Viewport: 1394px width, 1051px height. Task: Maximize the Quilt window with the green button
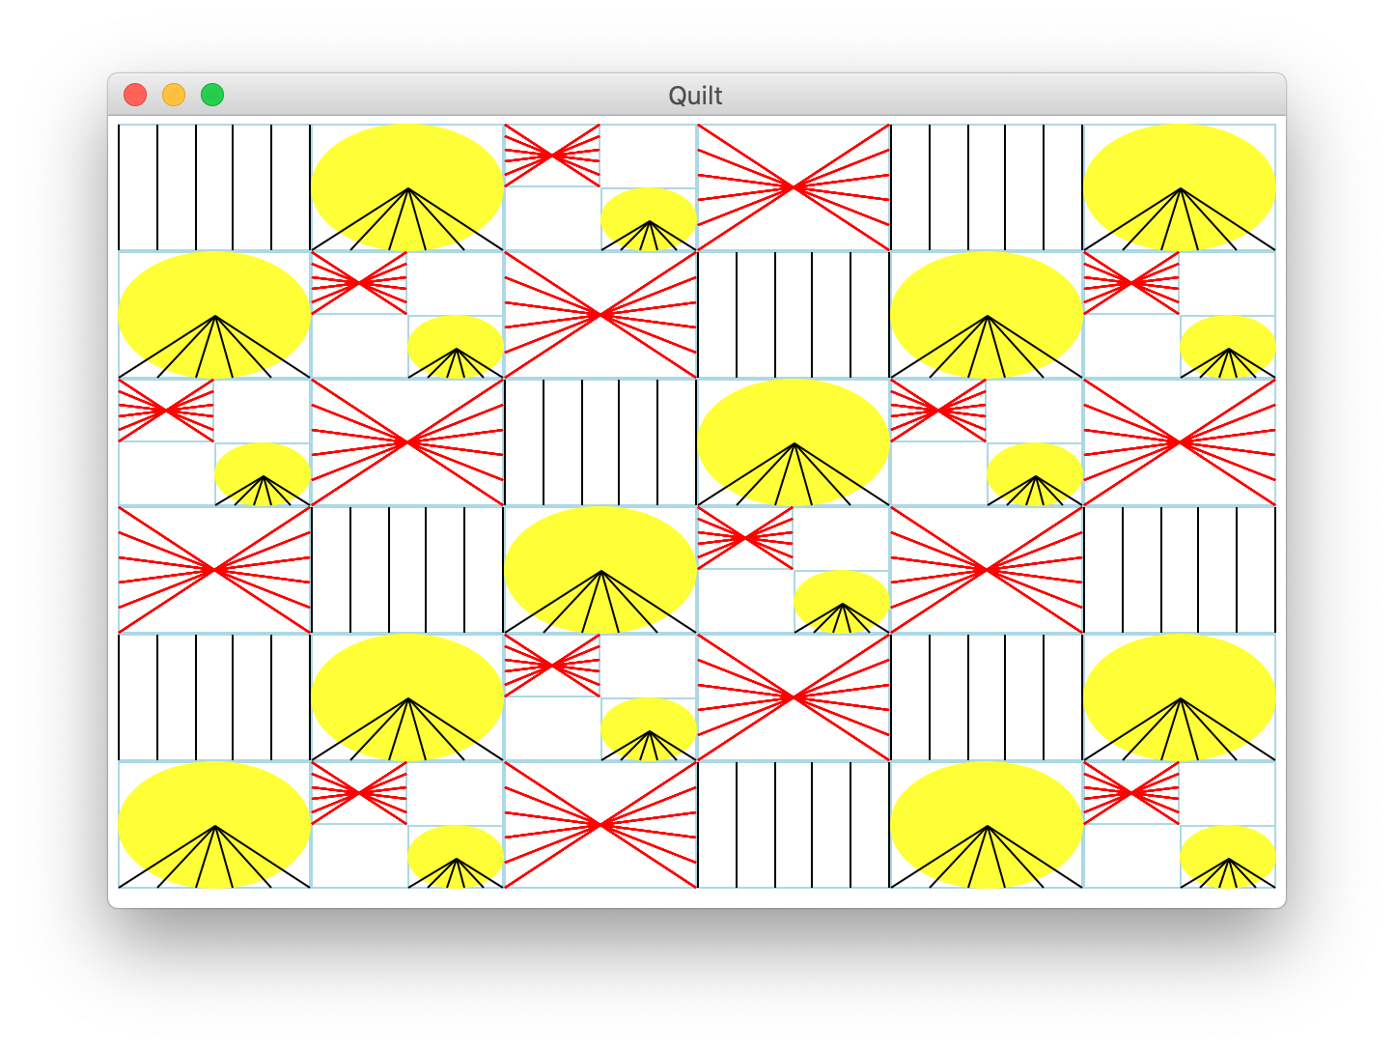[x=211, y=94]
